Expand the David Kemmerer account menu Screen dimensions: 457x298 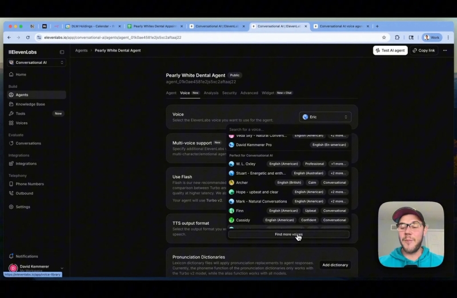click(37, 268)
